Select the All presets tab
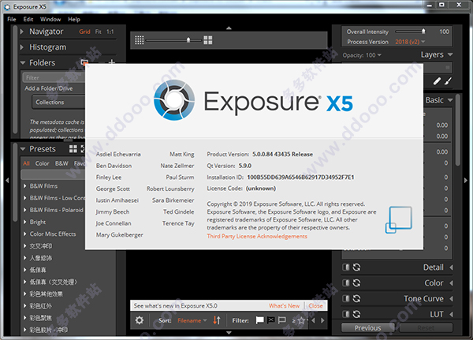Screen dimensions: 473x340 [x=26, y=163]
